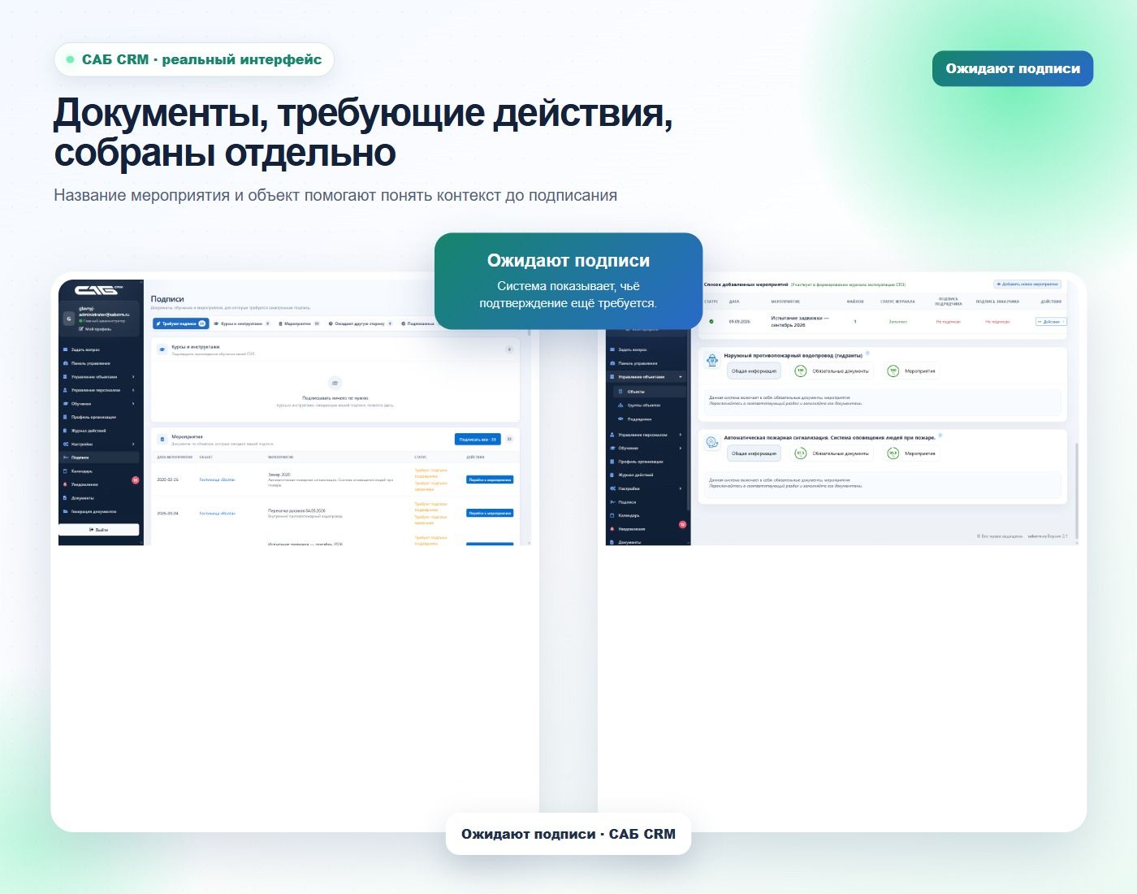
Task: Open Мероприятия under Автоматическая пожарная сигнализация
Action: coord(911,454)
